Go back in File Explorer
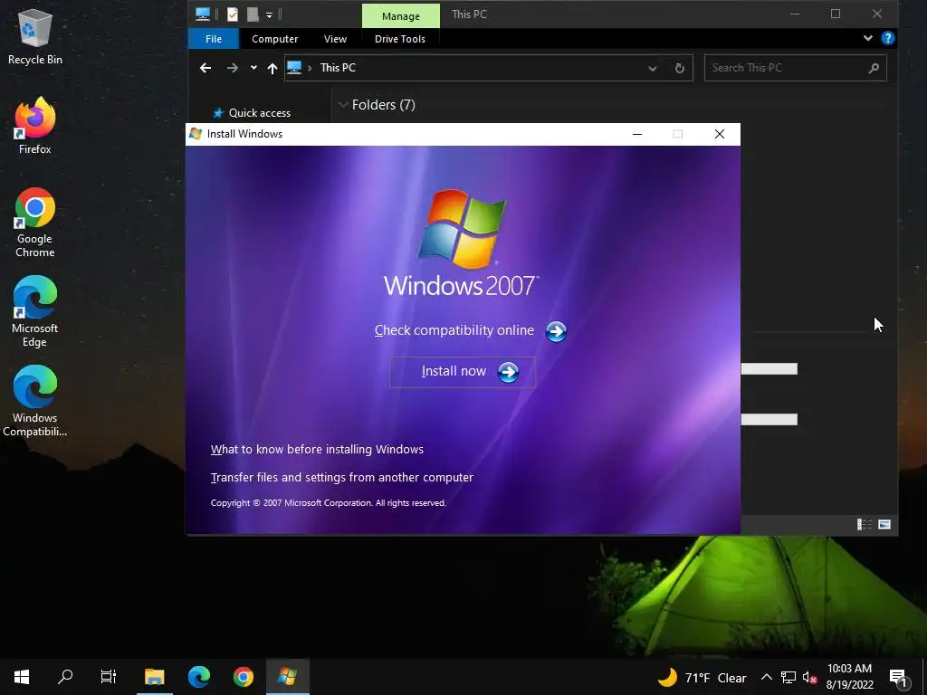The height and width of the screenshot is (695, 927). (x=205, y=68)
